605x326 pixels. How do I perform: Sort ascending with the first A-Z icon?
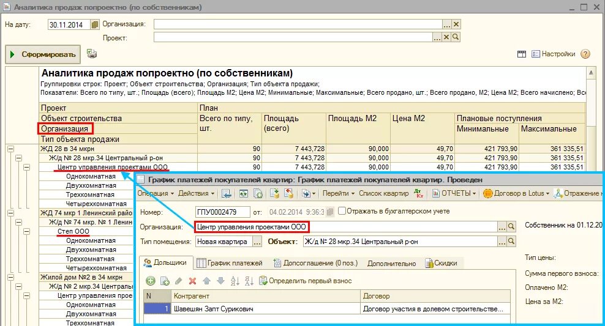pos(235,281)
